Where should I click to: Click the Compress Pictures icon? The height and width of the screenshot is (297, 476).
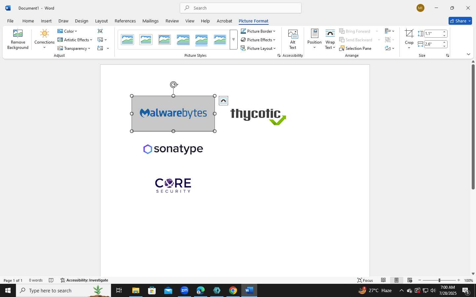(100, 31)
